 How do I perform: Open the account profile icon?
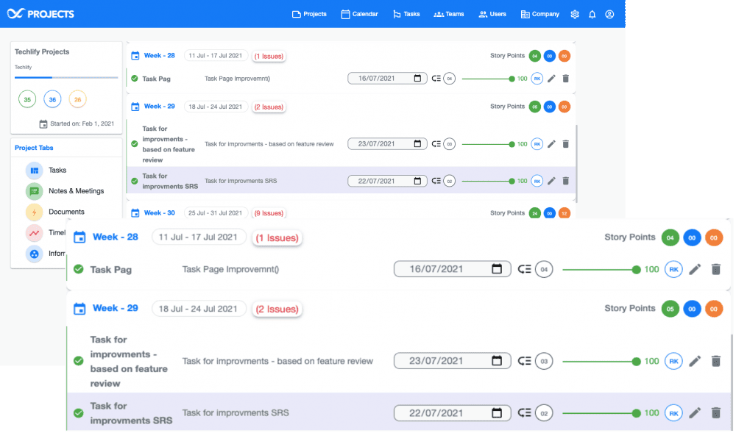609,14
